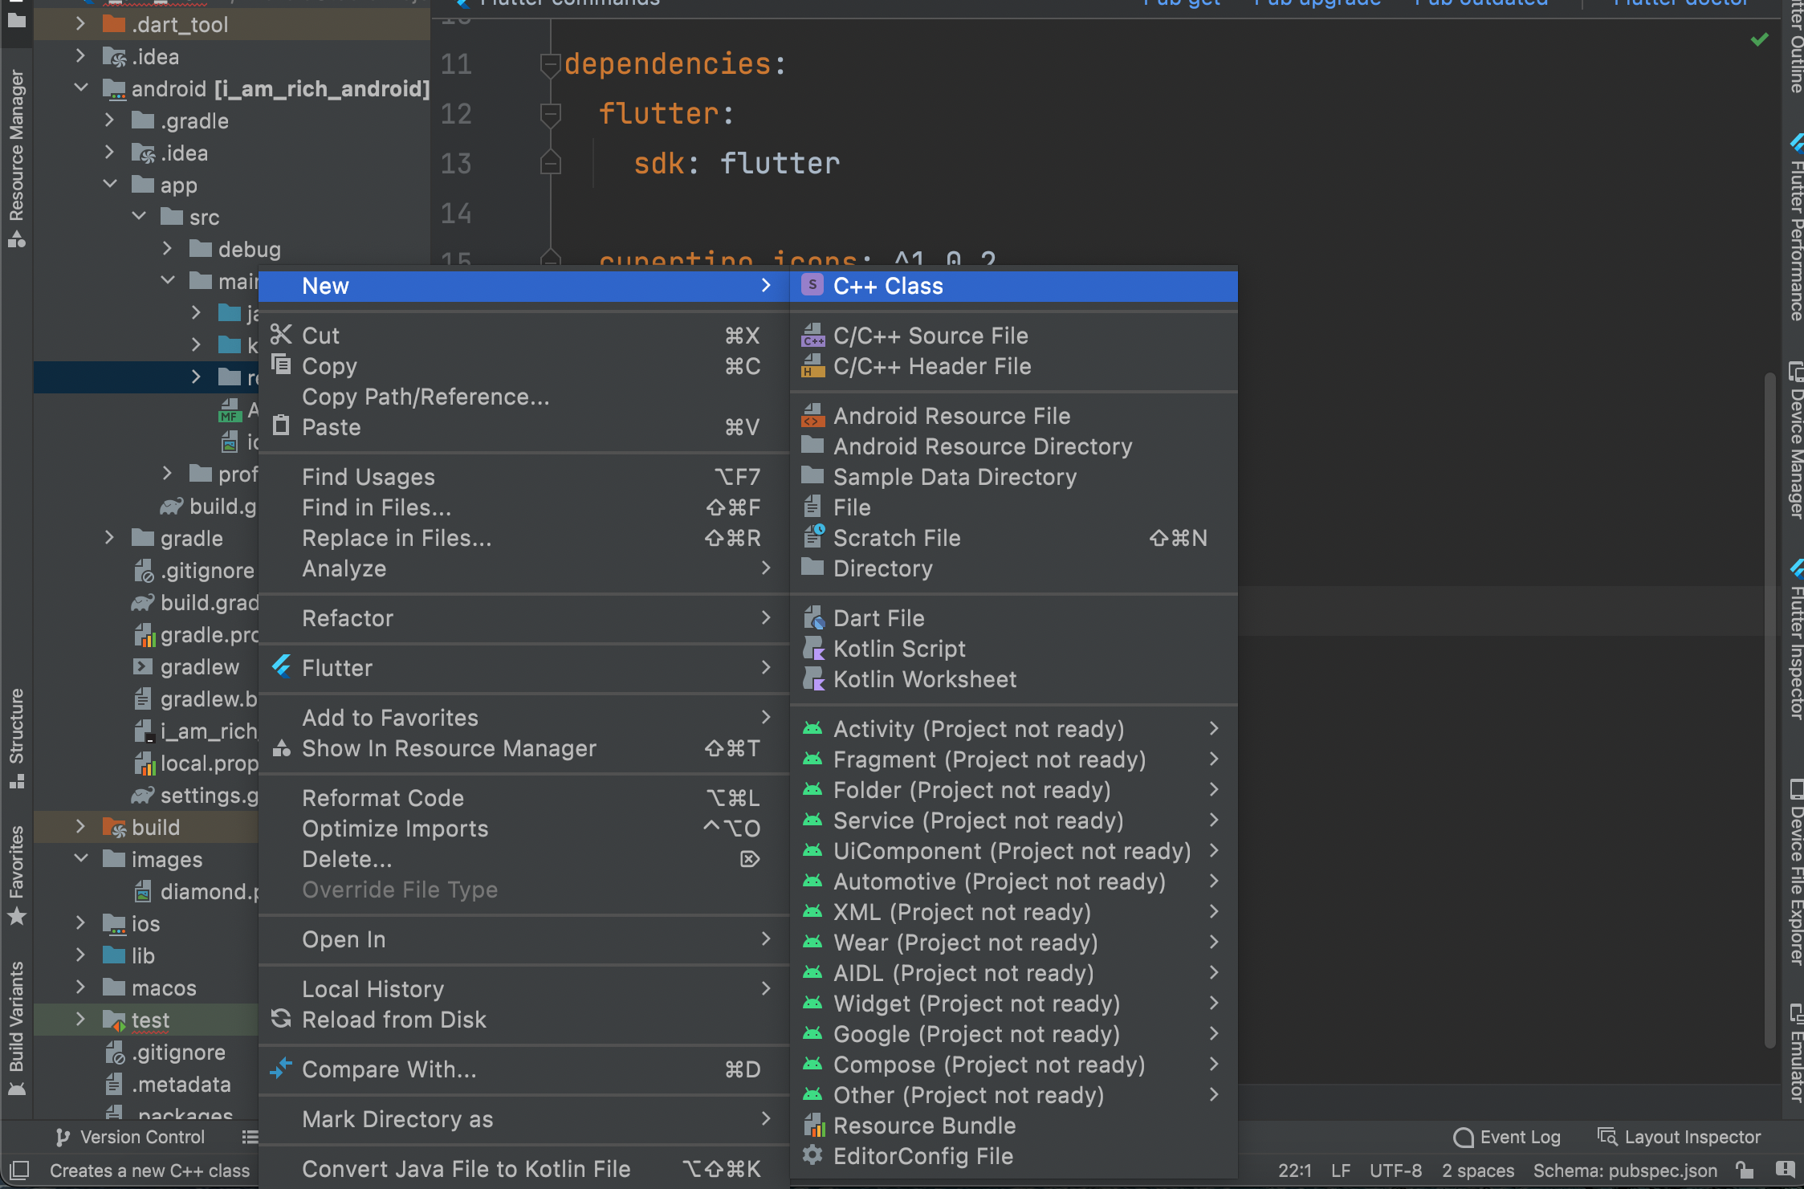This screenshot has width=1804, height=1189.
Task: Click the Resource Bundle icon
Action: [812, 1126]
